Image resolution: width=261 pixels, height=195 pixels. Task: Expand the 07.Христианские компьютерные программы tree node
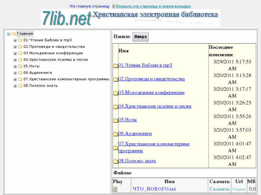pyautogui.click(x=15, y=79)
